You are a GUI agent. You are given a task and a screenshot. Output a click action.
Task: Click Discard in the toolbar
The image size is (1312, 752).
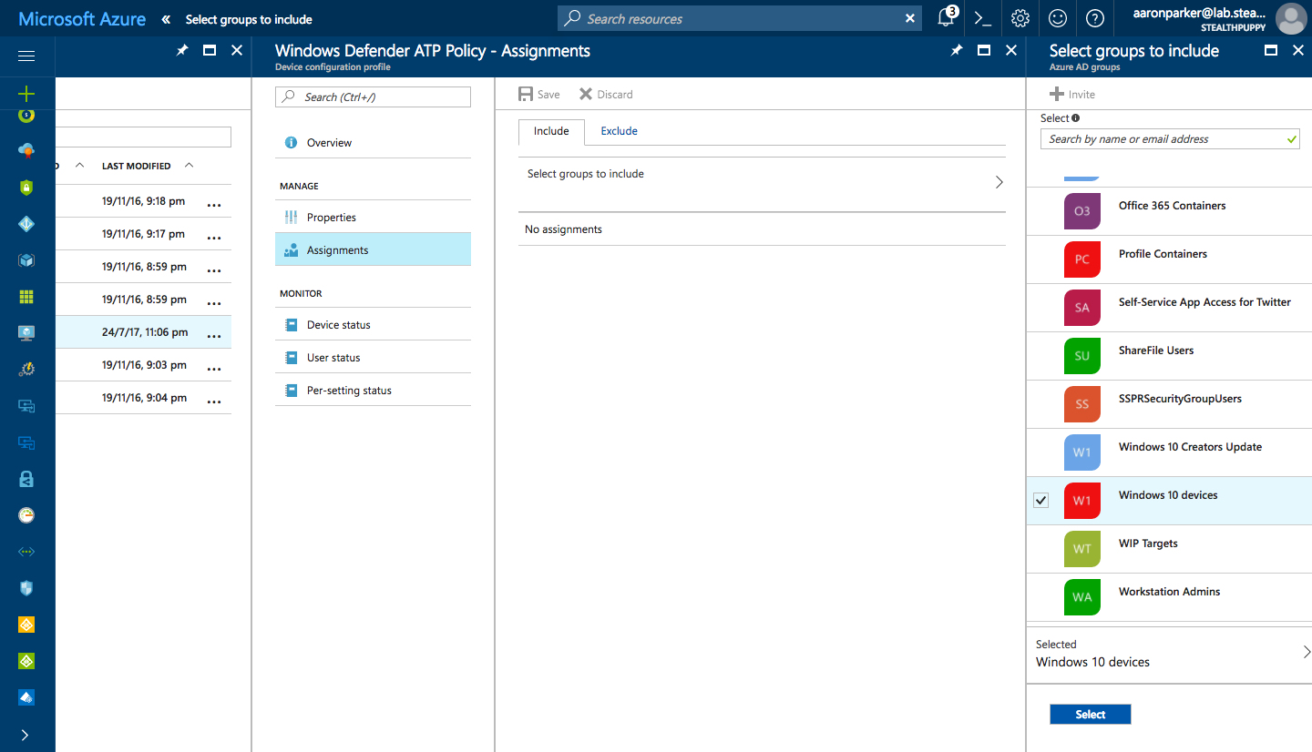606,95
